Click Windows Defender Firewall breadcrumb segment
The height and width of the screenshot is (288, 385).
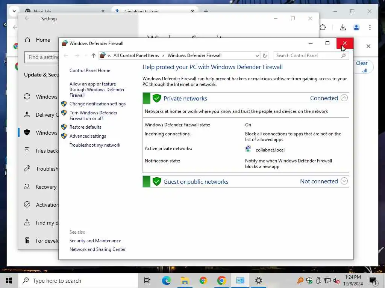194,55
